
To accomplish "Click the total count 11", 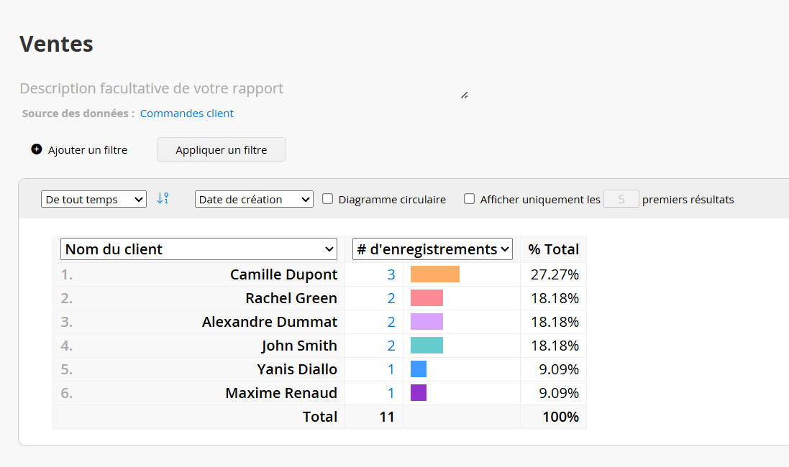I will point(386,417).
